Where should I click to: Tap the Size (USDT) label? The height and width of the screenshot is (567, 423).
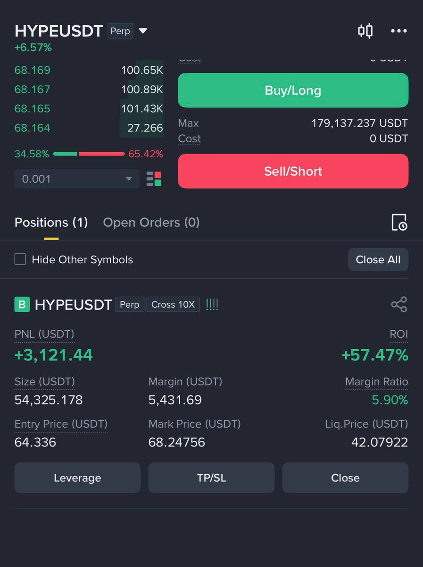pyautogui.click(x=45, y=382)
